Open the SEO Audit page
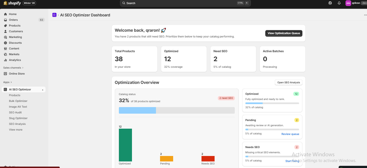The width and height of the screenshot is (367, 168). pyautogui.click(x=15, y=113)
